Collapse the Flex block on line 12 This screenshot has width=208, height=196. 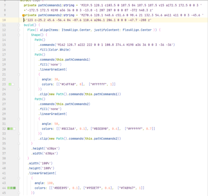point(19,30)
